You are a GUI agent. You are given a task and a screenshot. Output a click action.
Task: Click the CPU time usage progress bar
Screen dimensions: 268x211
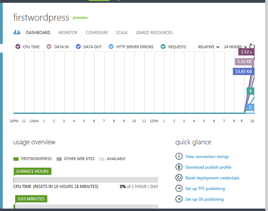[86, 180]
